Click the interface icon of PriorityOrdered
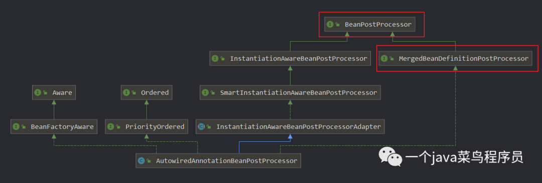Image resolution: width=542 pixels, height=183 pixels. pyautogui.click(x=110, y=127)
